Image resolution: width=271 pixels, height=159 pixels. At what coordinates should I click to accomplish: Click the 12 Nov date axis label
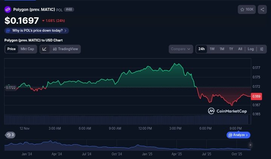point(24,128)
